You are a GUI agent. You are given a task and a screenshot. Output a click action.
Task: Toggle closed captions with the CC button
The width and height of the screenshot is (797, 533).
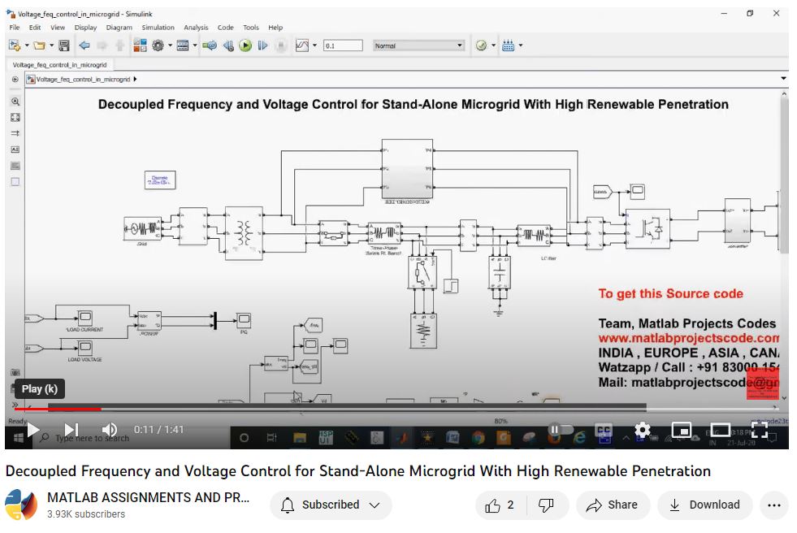[604, 430]
